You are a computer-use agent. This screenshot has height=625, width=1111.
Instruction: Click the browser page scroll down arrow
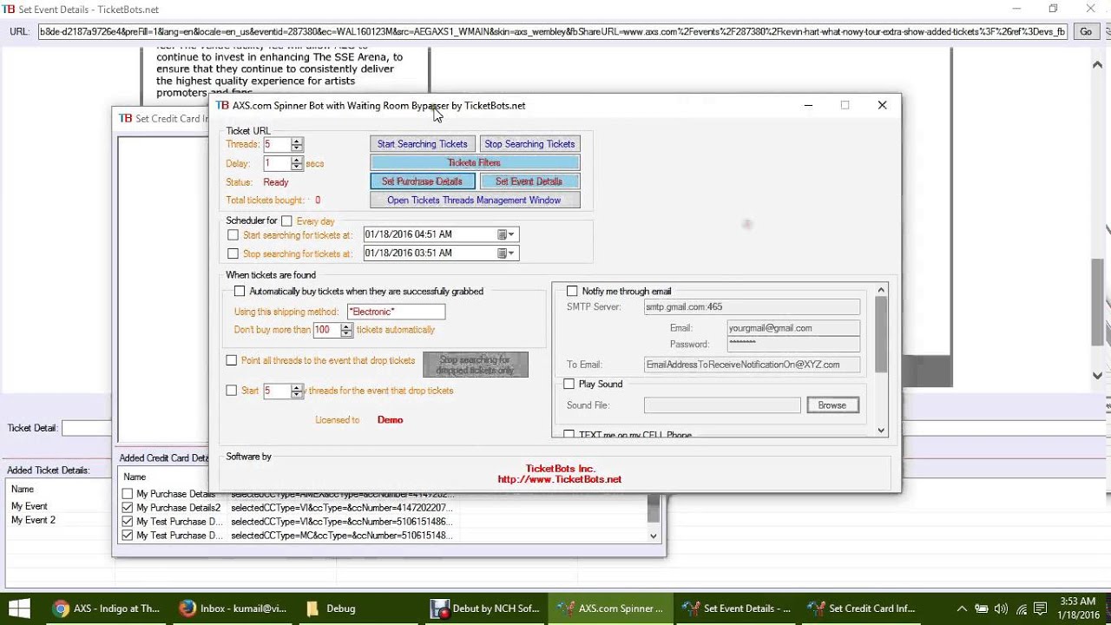pos(1097,376)
